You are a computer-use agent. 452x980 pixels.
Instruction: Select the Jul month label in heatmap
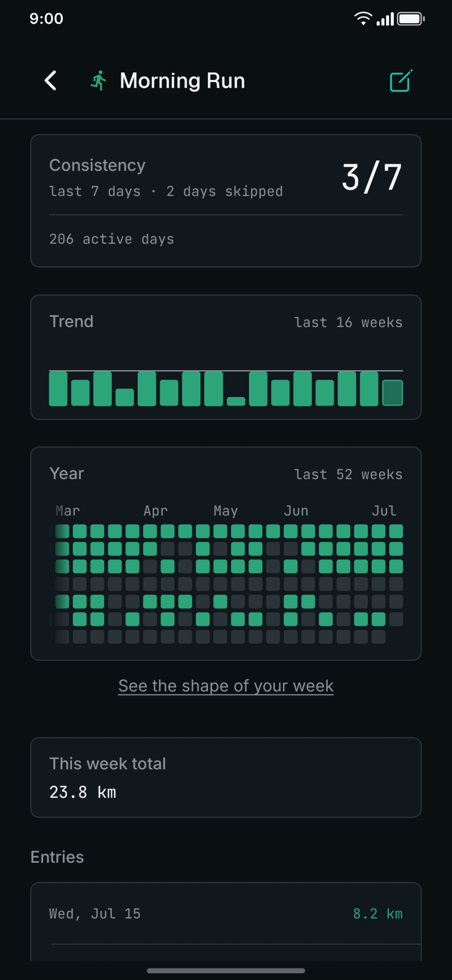[384, 511]
